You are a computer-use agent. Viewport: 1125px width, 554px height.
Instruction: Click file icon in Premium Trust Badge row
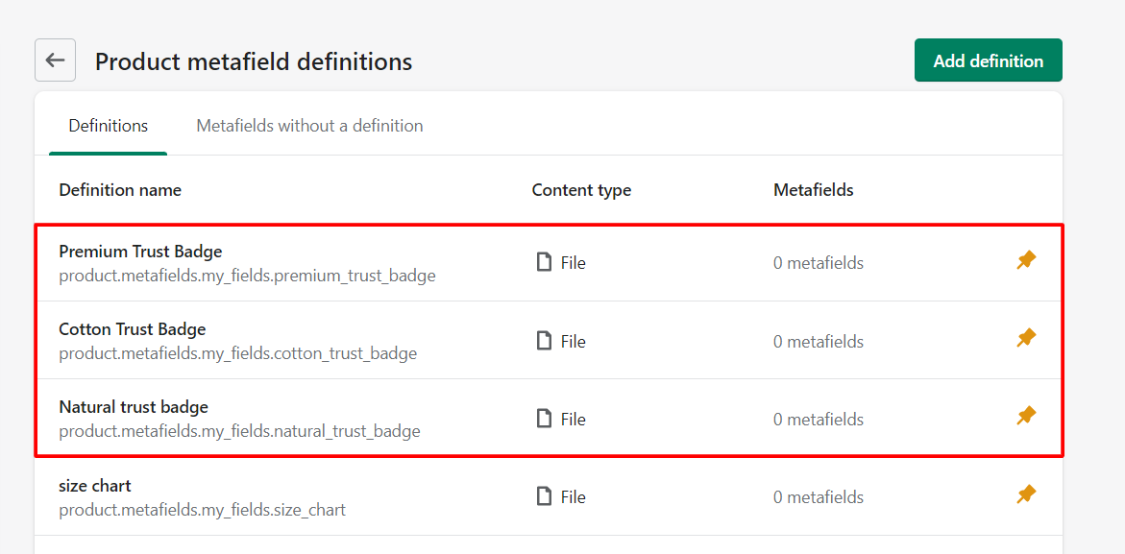(545, 262)
